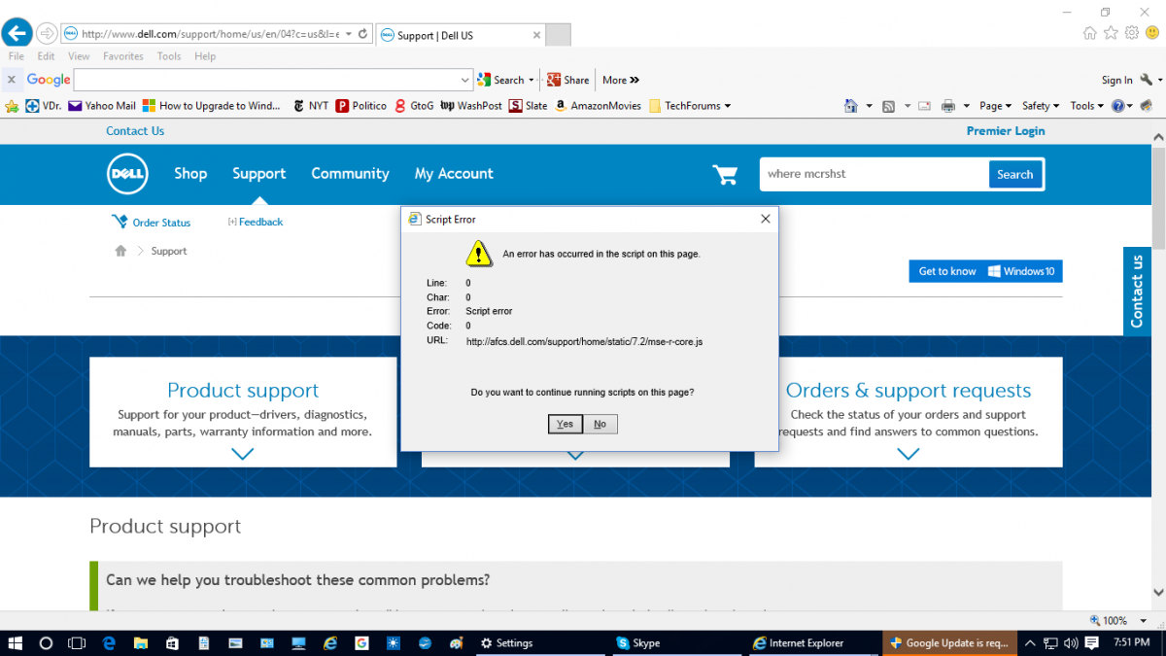
Task: Open the Help menu
Action: (205, 56)
